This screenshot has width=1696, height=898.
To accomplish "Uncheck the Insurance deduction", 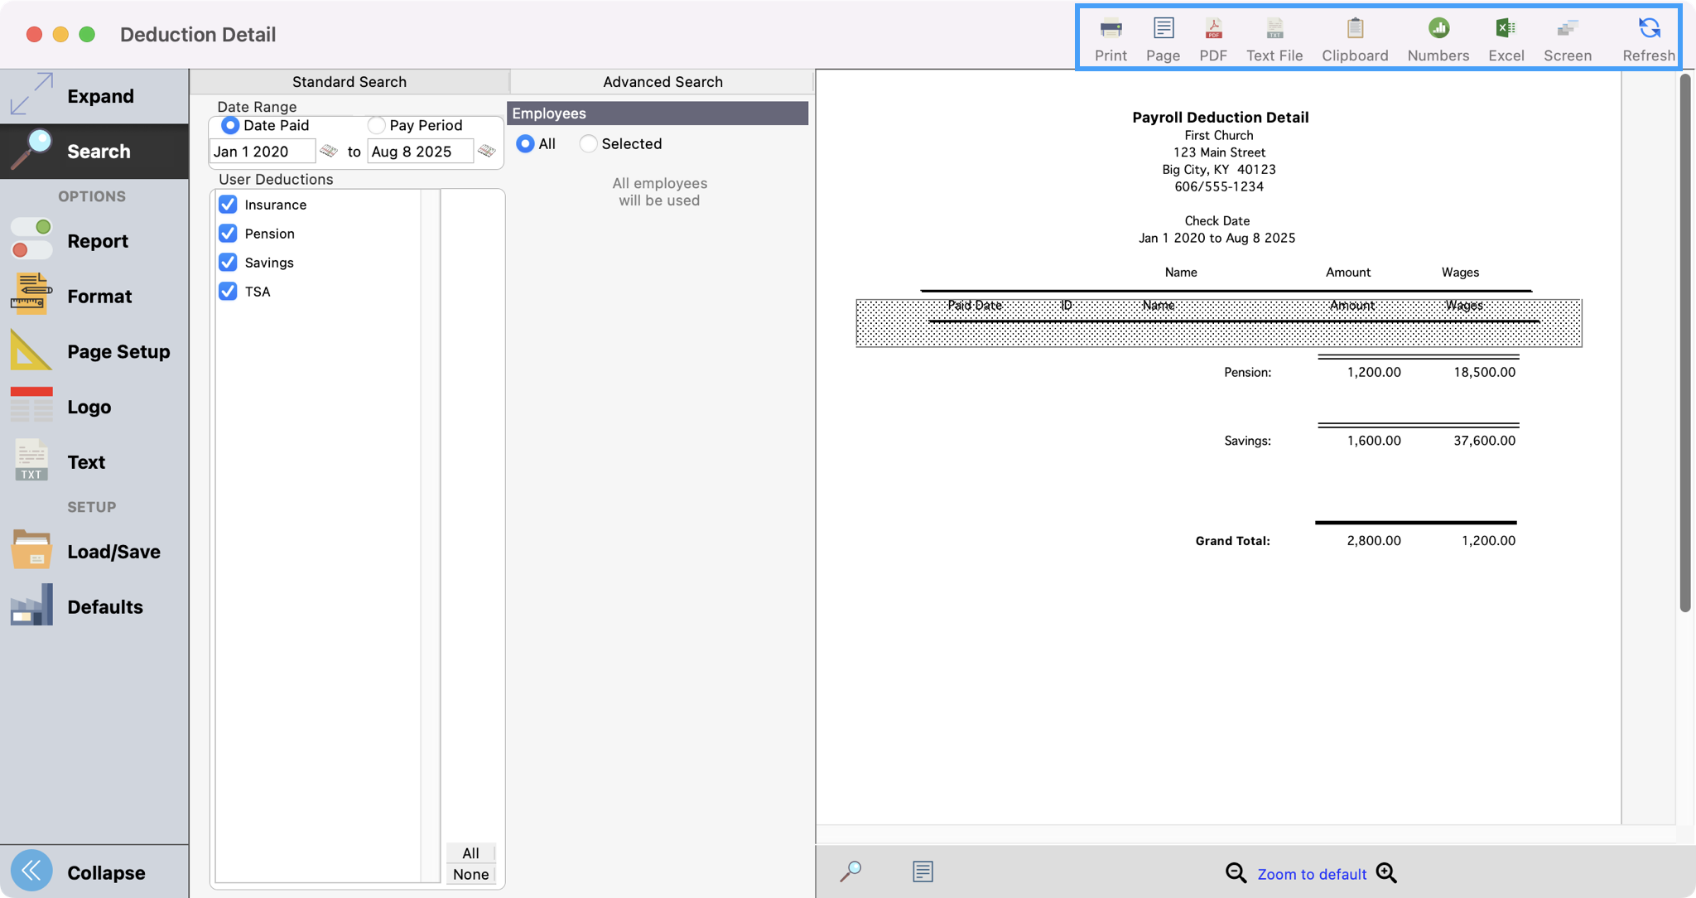I will click(x=228, y=205).
